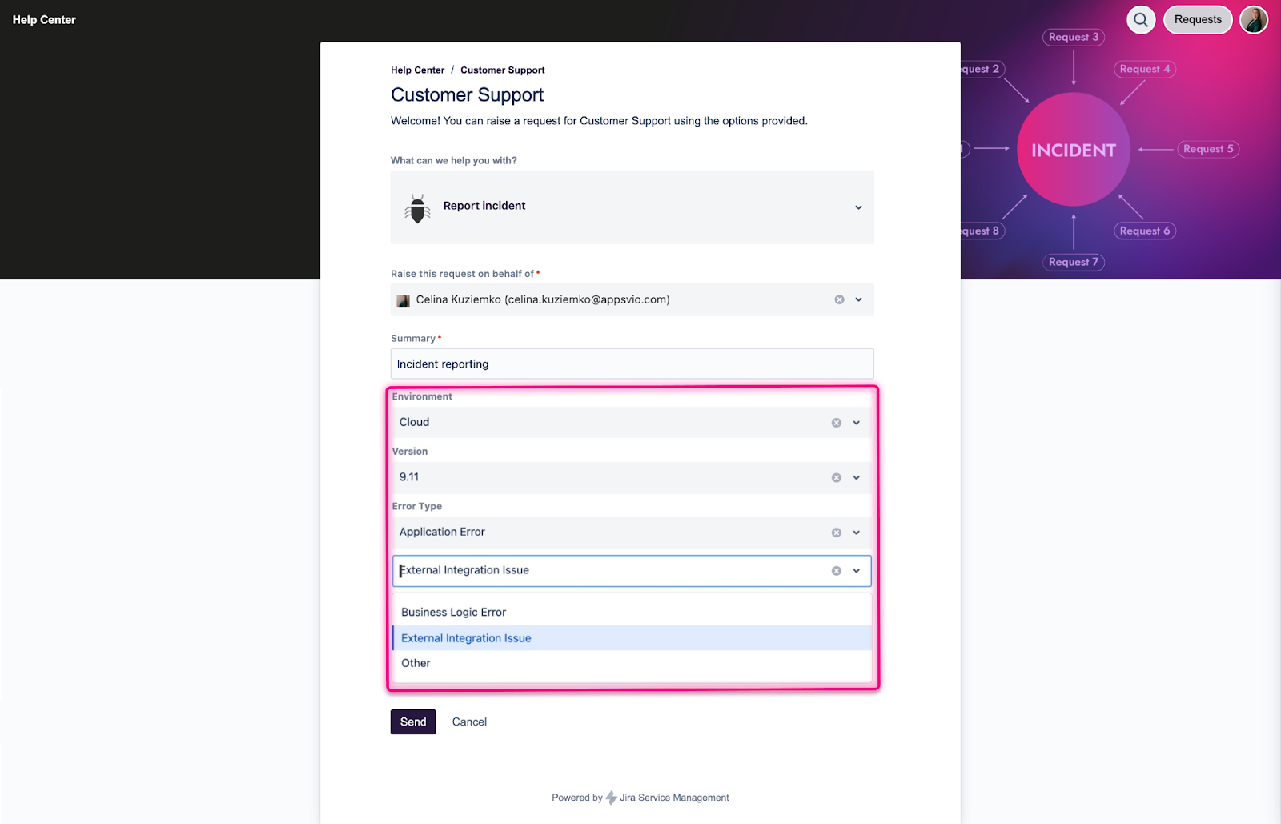Clear the 9.11 value in Version field
The image size is (1281, 824).
(836, 476)
